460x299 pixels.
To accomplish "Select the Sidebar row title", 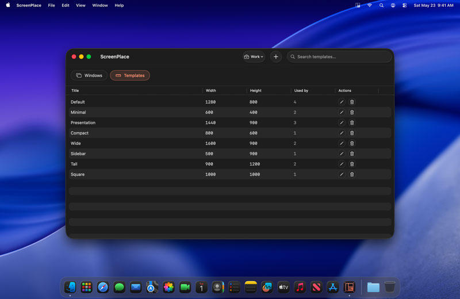I will [78, 154].
